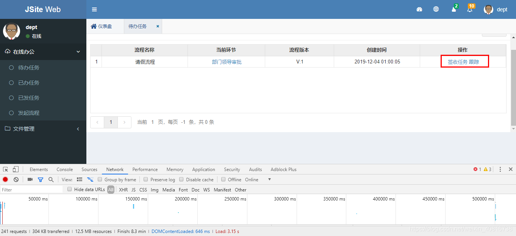Filter network requests by Media
Image resolution: width=516 pixels, height=236 pixels.
[x=169, y=190]
